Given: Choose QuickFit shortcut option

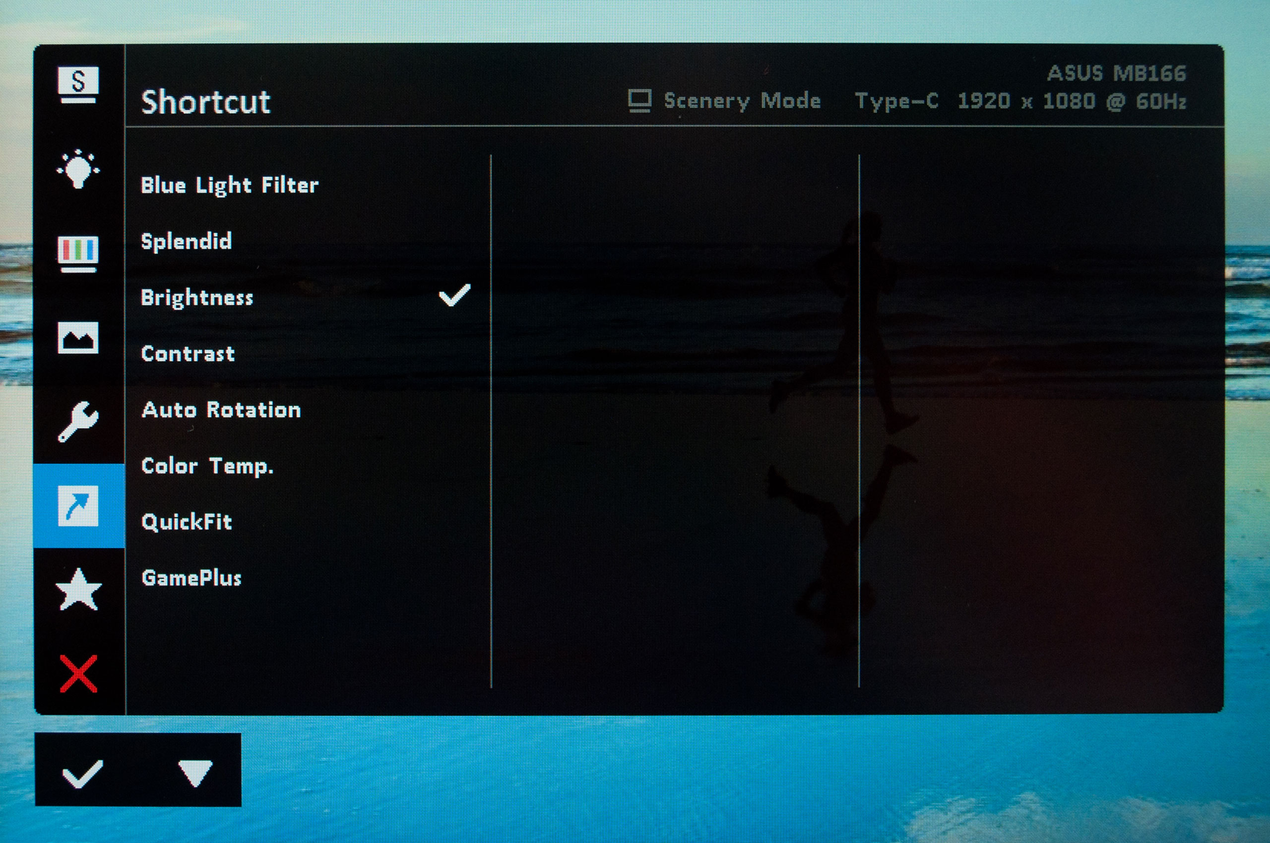Looking at the screenshot, I should (187, 522).
